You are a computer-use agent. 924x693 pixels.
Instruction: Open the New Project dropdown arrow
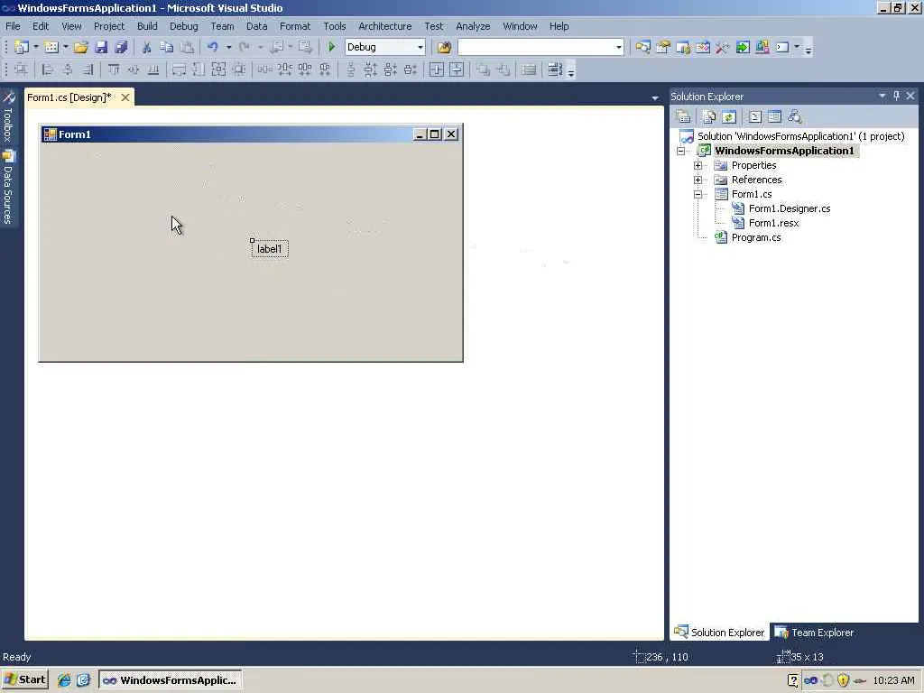36,47
